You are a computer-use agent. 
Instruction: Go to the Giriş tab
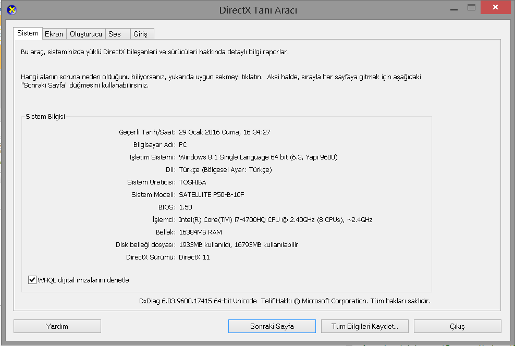coord(142,34)
